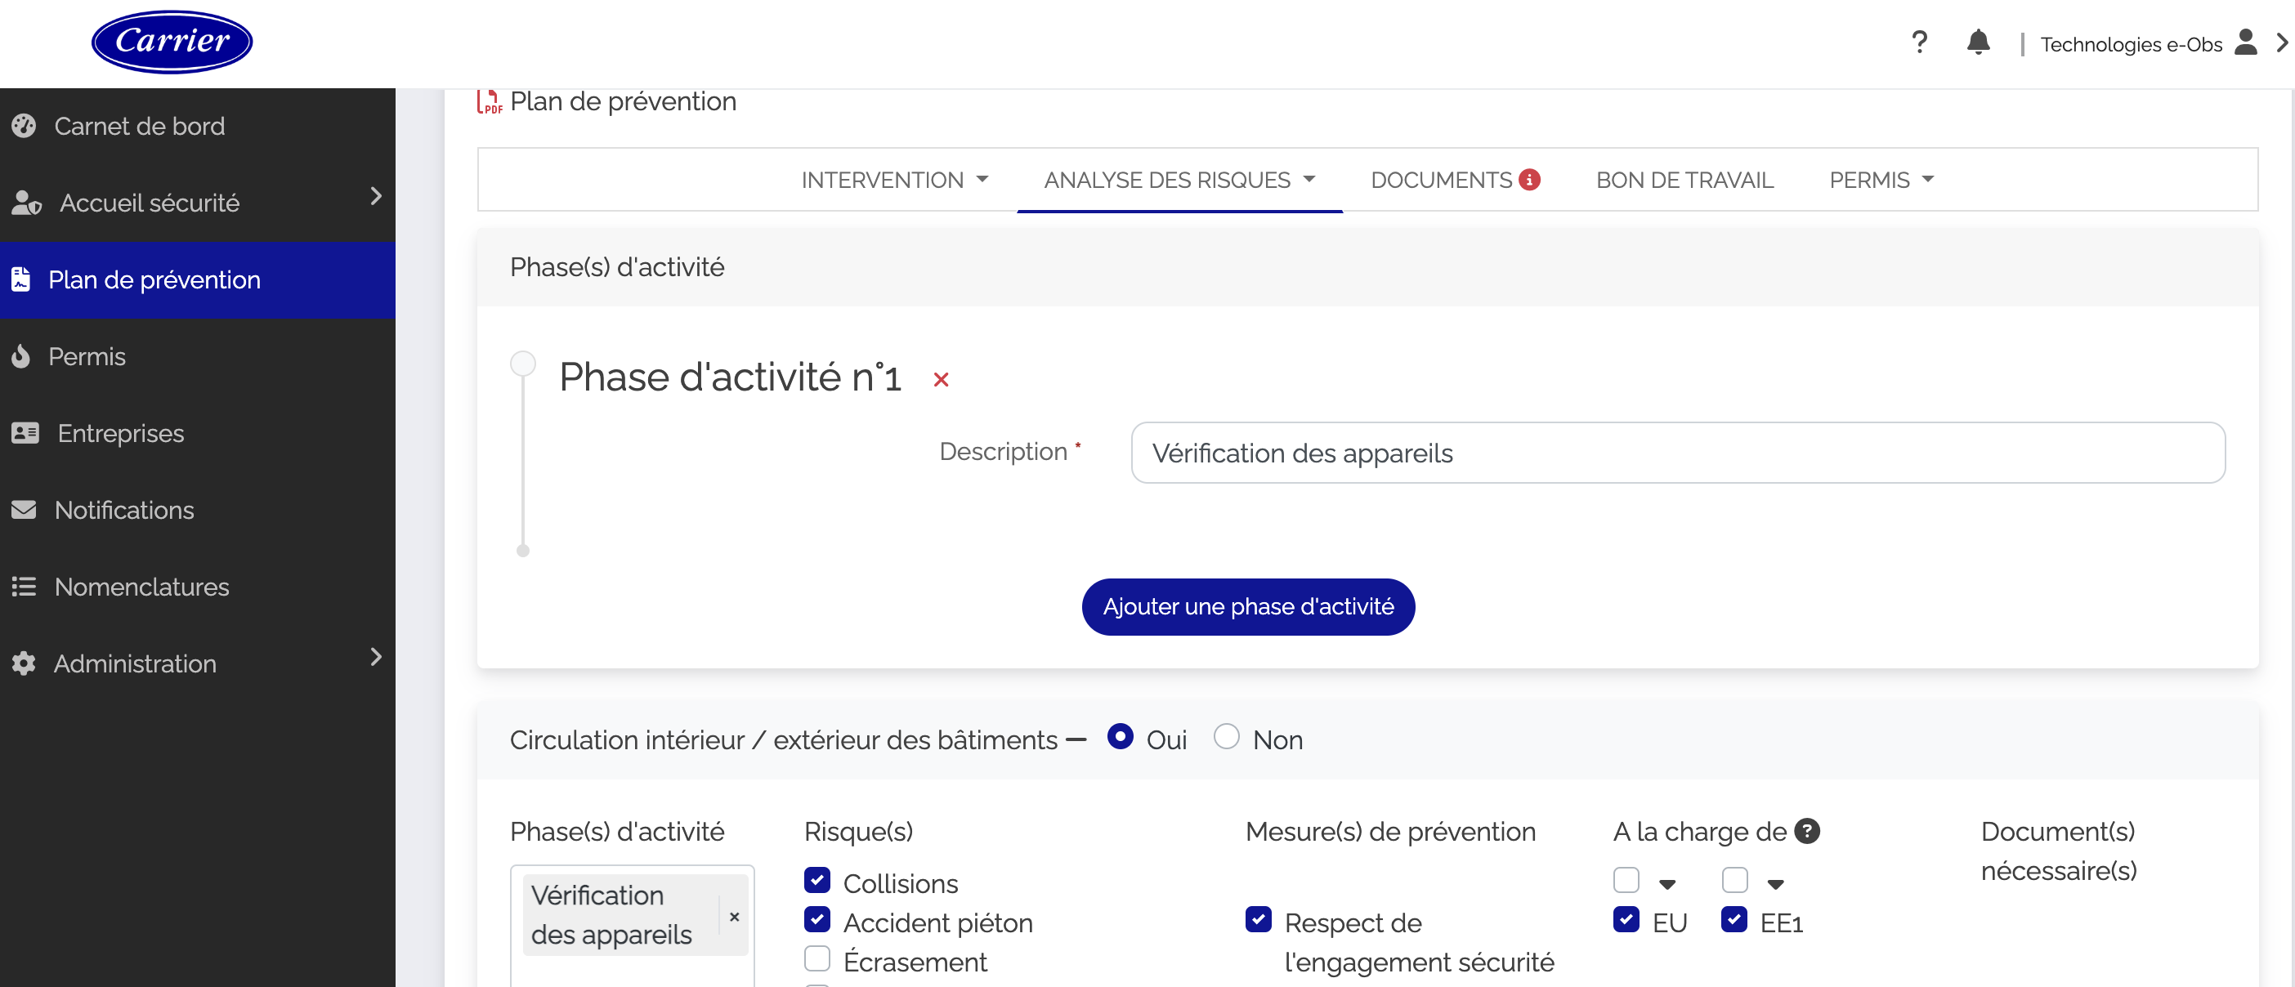Click Entreprises ID card icon

tap(25, 433)
